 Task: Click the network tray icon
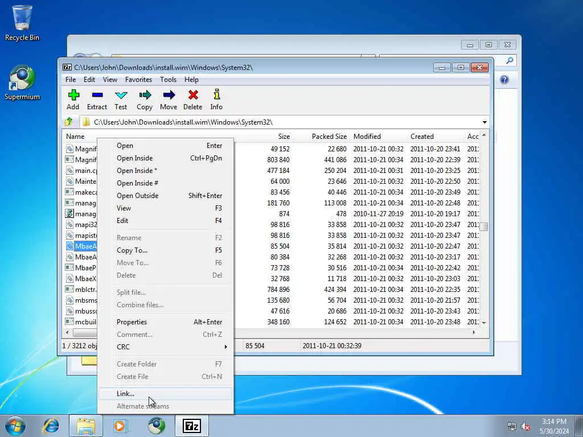point(512,427)
